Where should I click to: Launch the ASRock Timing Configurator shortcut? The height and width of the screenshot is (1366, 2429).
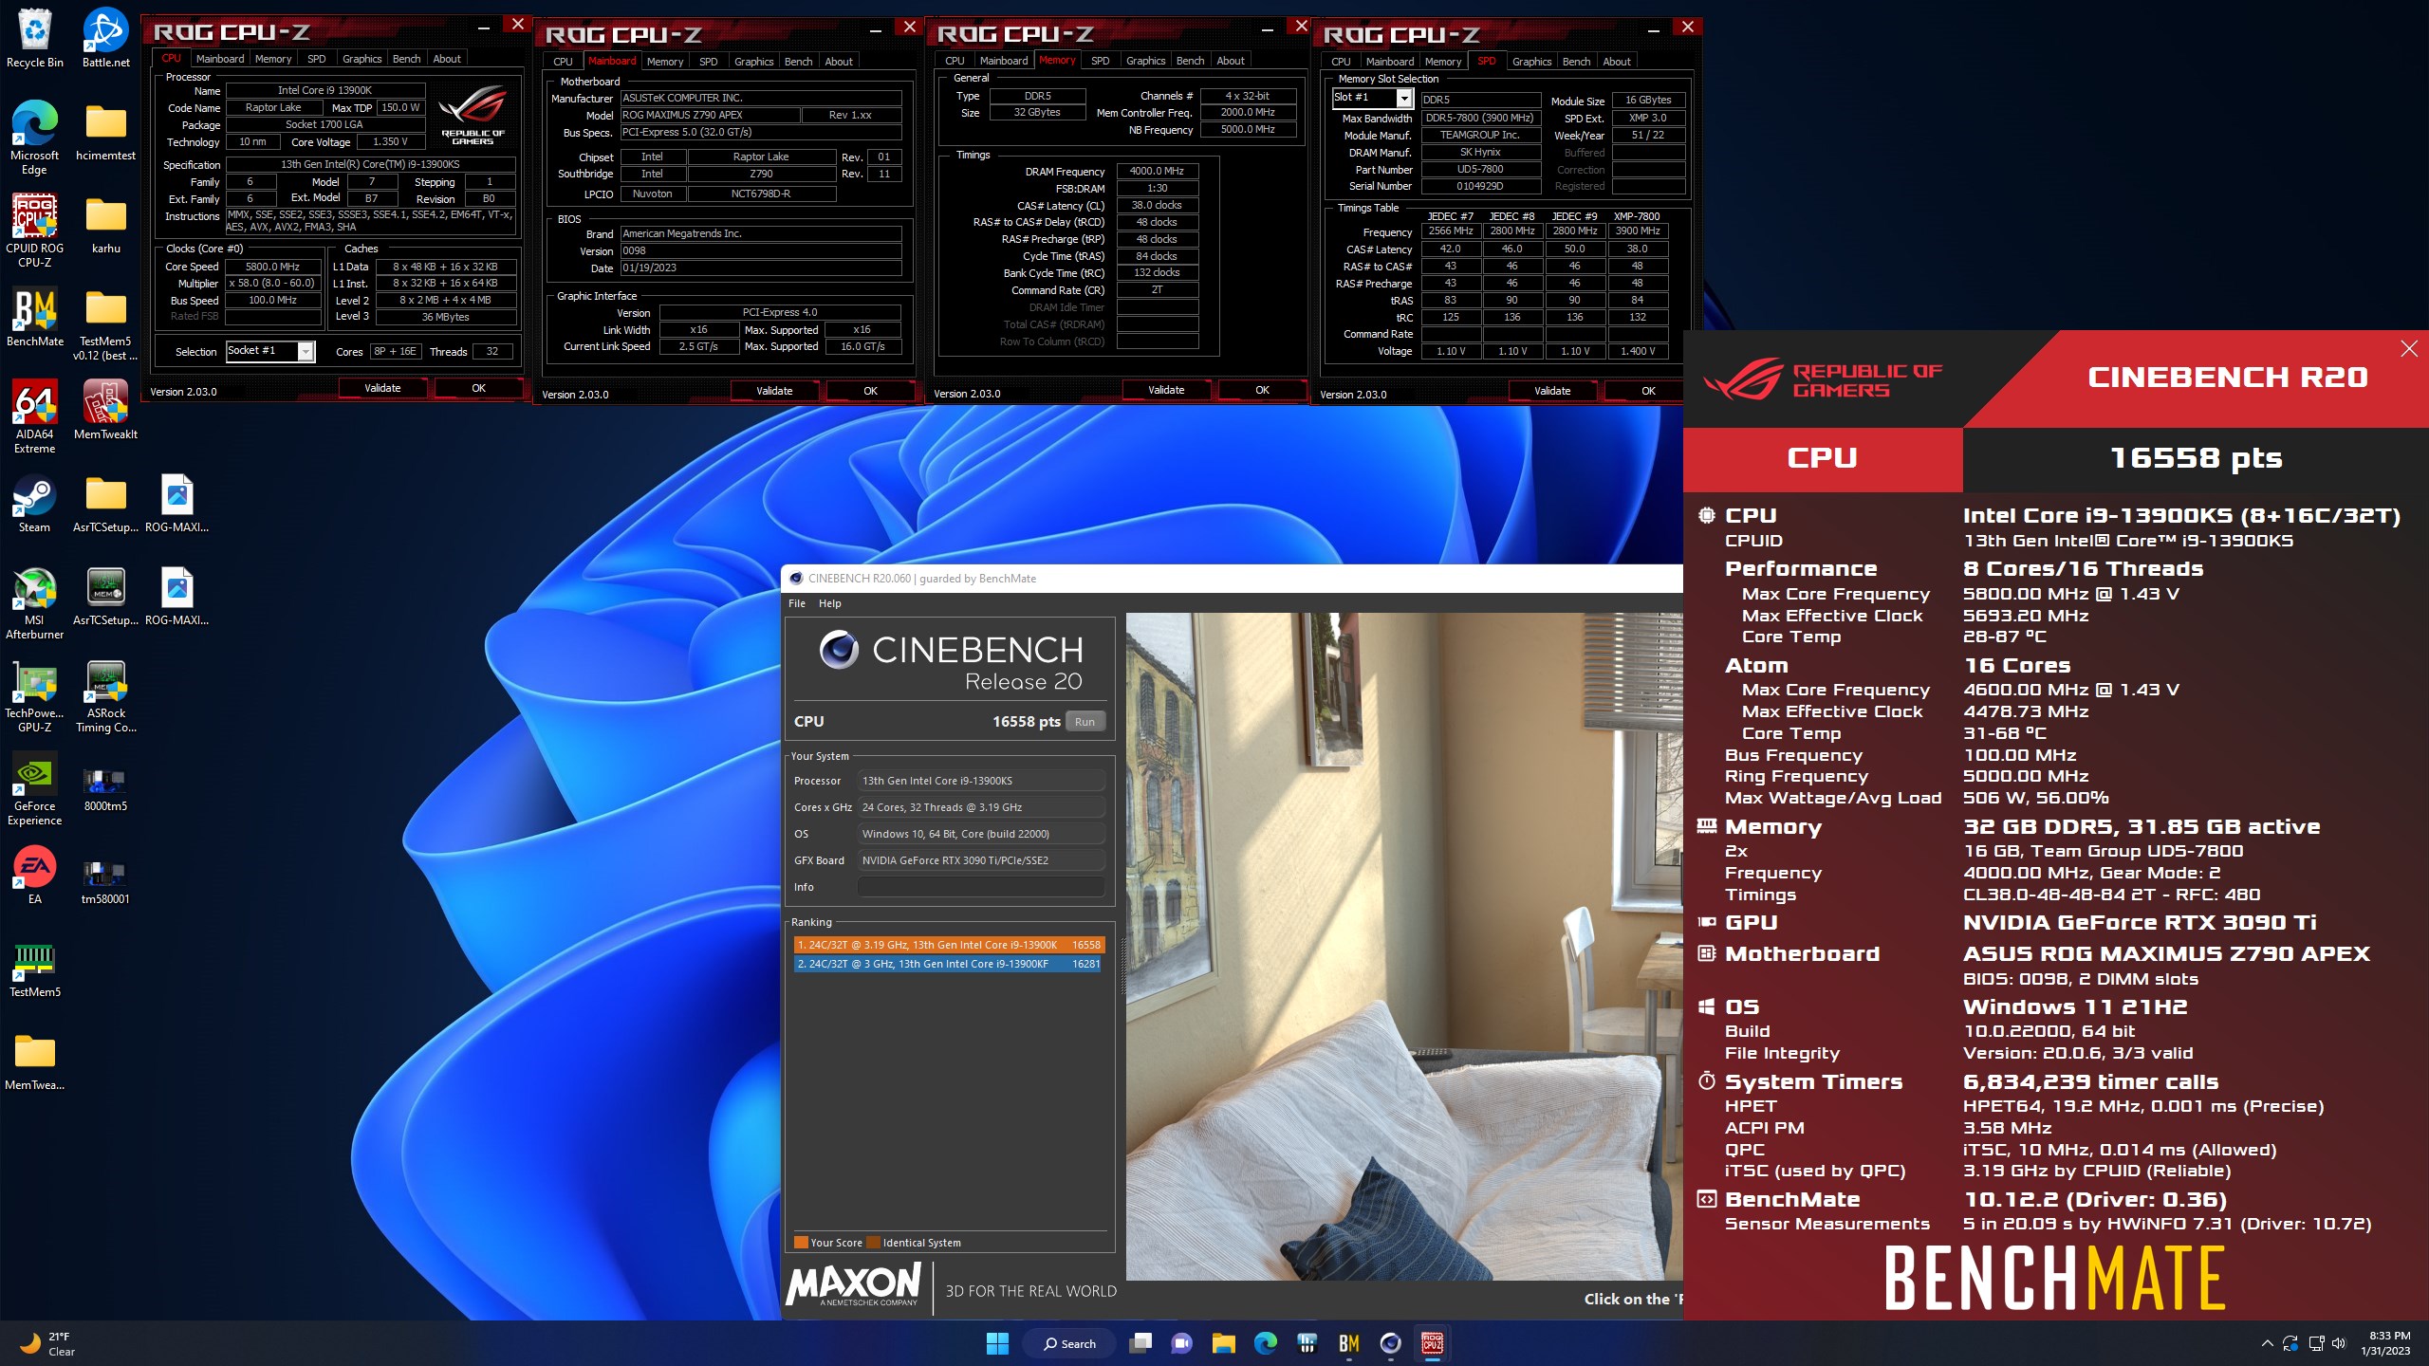(x=105, y=694)
